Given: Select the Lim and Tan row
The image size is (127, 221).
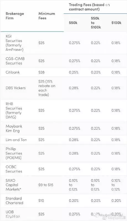Looking at the screenshot, I should [64, 140].
